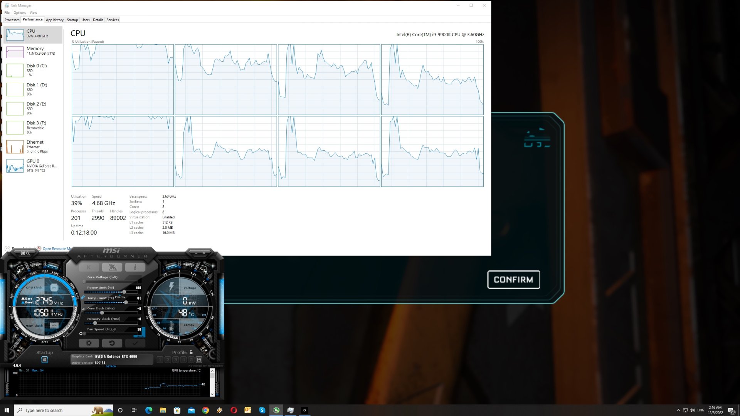Click the Kombustor K button
Screen dimensions: 740x416
point(89,267)
